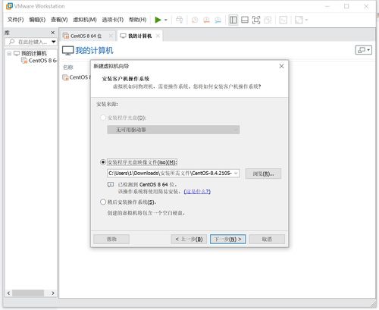
Task: Open the 虚拟机(M) menu
Action: pos(85,20)
